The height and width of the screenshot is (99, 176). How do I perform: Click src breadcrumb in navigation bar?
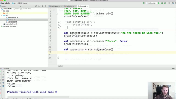[x=14, y=3]
